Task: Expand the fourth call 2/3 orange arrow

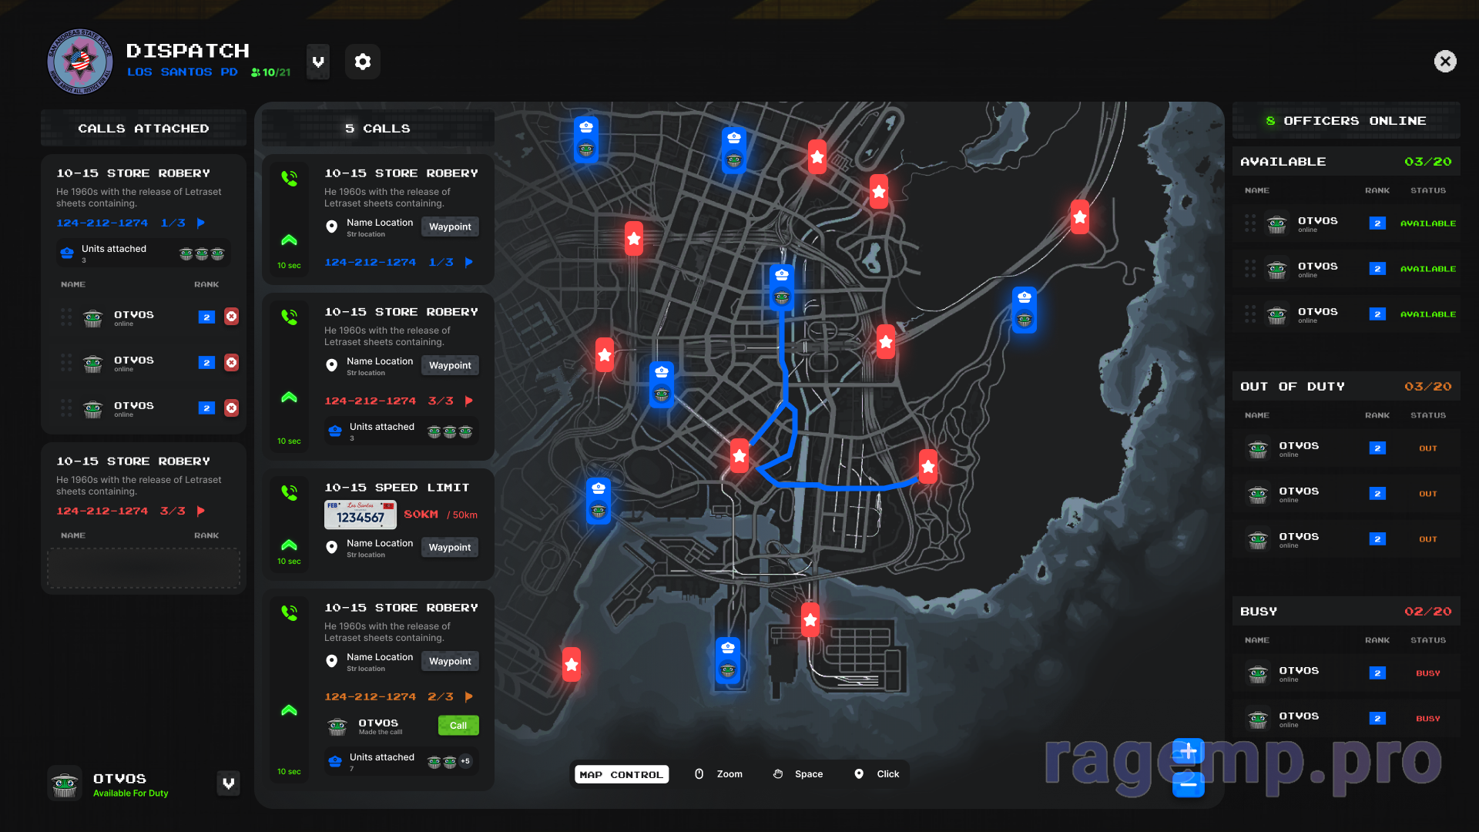Action: [x=469, y=696]
